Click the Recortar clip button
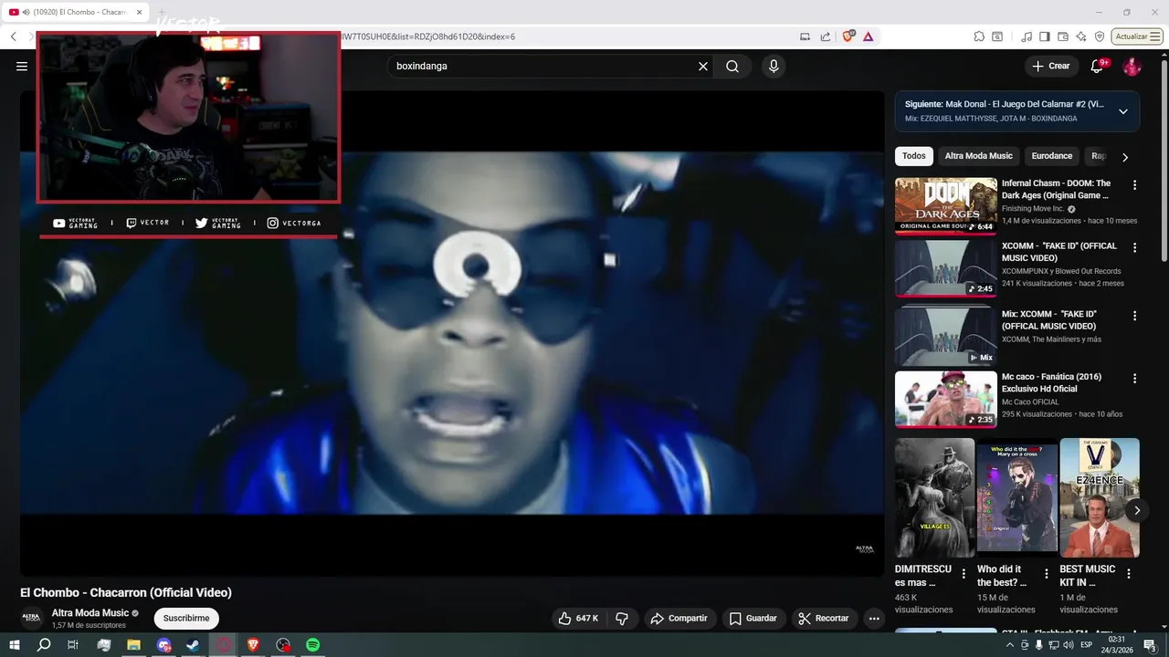This screenshot has height=657, width=1169. click(x=824, y=619)
